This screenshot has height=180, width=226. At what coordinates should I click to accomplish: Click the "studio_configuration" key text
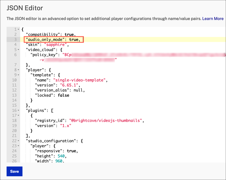click(51, 141)
